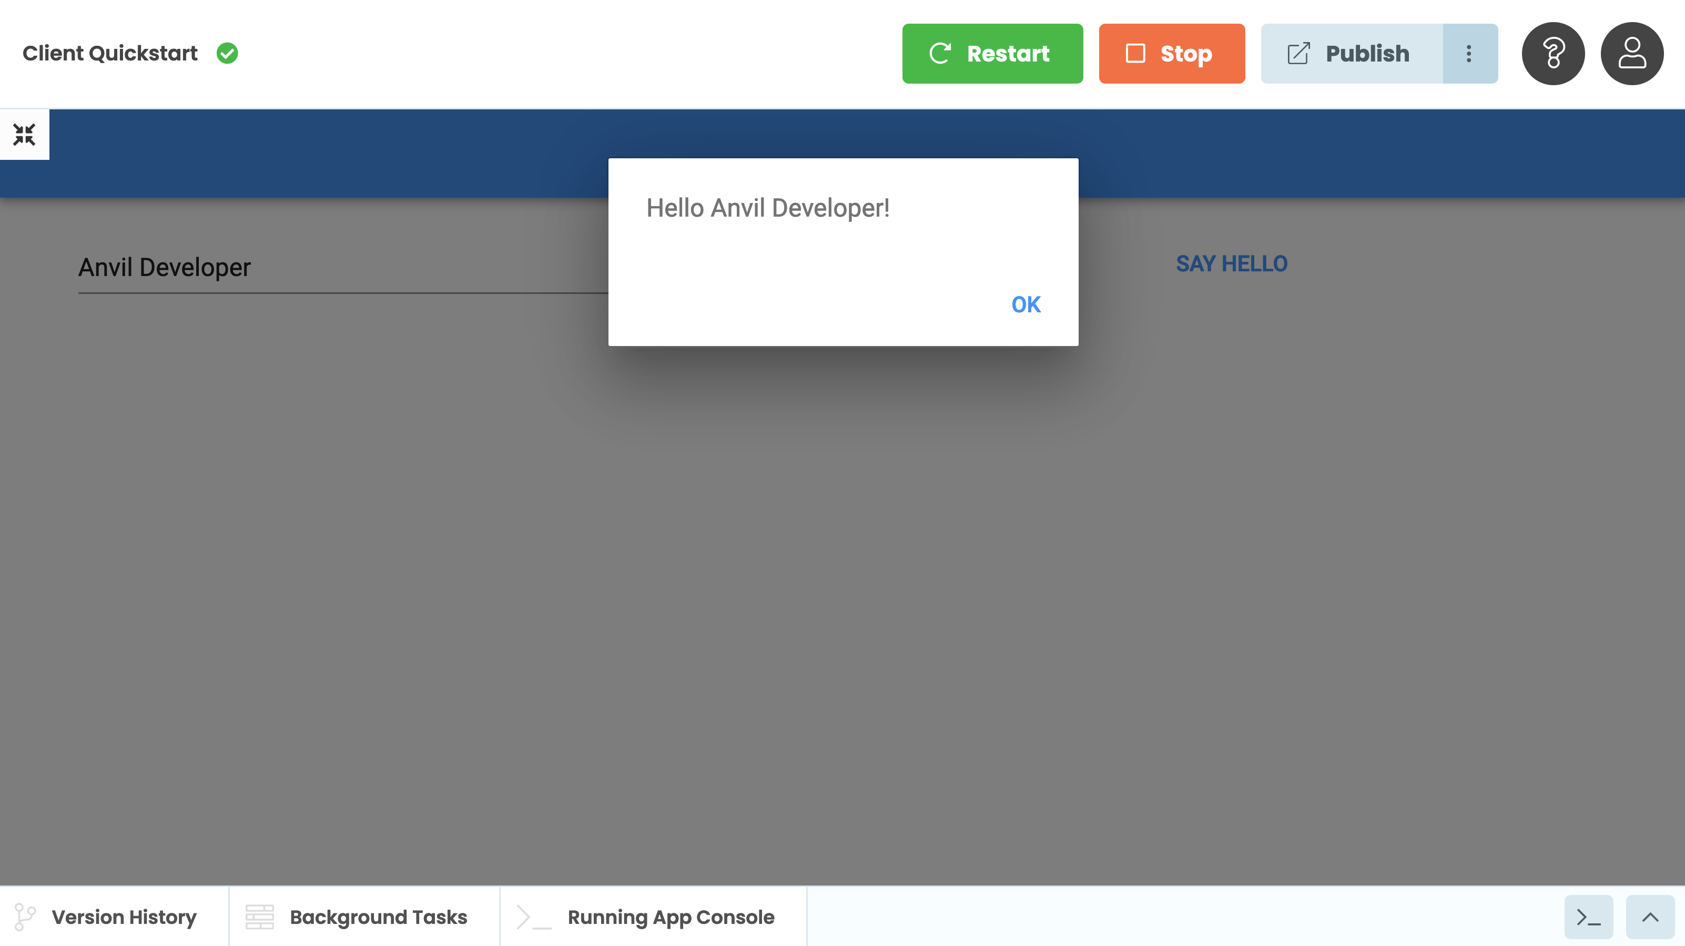Collapse the running app view with shrink icon
The width and height of the screenshot is (1685, 946).
[24, 134]
